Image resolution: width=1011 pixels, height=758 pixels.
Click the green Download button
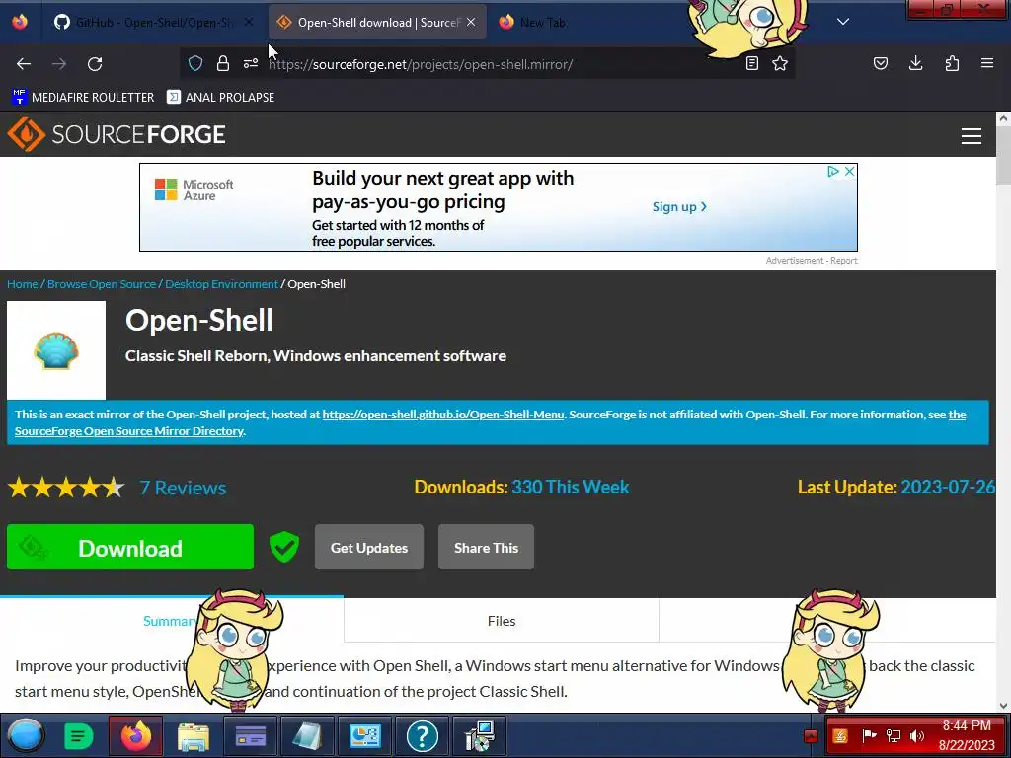coord(130,547)
